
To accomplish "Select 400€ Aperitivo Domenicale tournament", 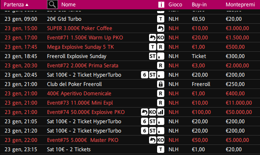I will [x=79, y=94].
